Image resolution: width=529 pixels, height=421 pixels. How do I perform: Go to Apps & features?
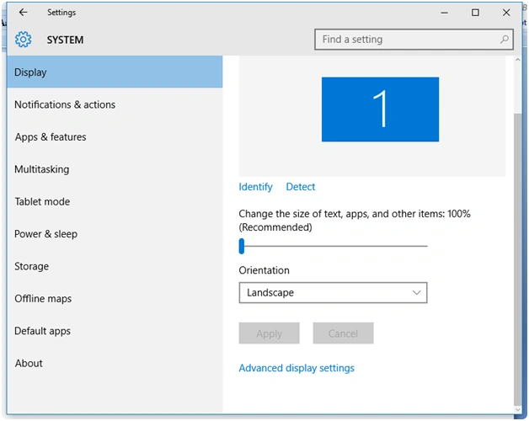click(51, 137)
